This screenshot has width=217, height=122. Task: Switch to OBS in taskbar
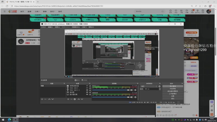click(15, 120)
